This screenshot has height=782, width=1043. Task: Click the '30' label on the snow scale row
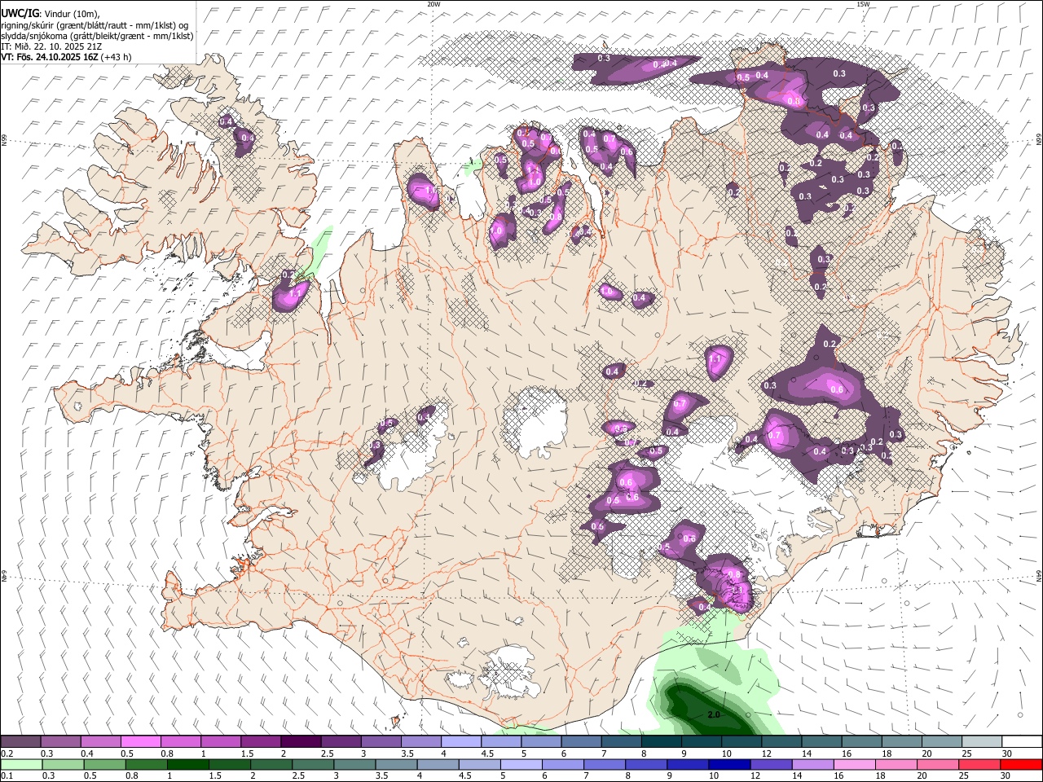(x=1006, y=753)
